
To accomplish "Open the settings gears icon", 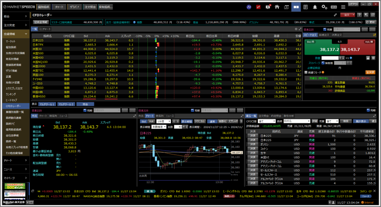I will tap(324, 7).
